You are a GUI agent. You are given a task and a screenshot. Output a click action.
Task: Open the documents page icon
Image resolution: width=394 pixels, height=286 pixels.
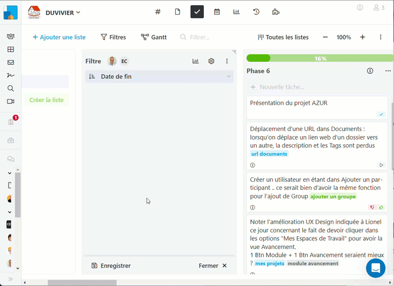tap(178, 11)
